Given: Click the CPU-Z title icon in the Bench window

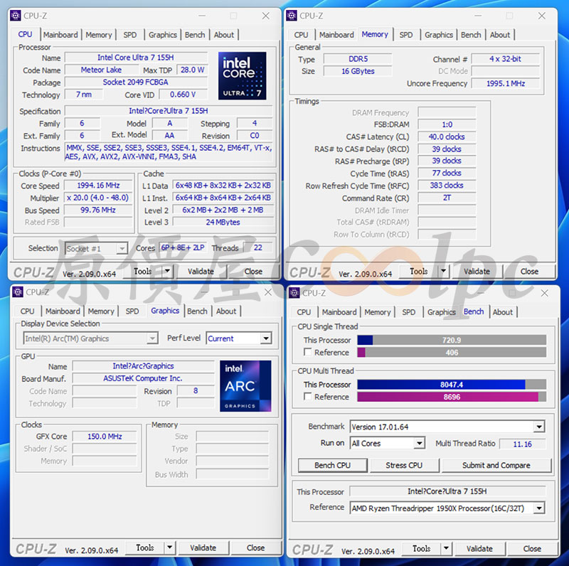Looking at the screenshot, I should pyautogui.click(x=294, y=293).
